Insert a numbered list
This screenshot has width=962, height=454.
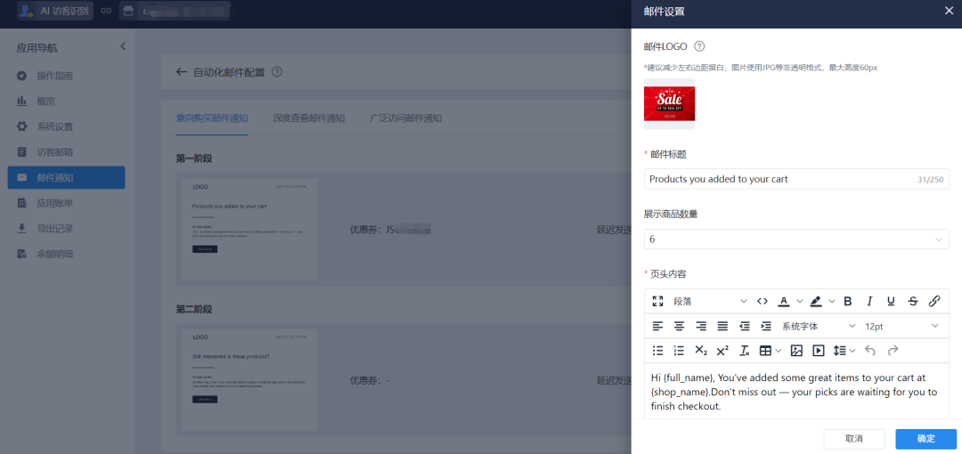[679, 351]
